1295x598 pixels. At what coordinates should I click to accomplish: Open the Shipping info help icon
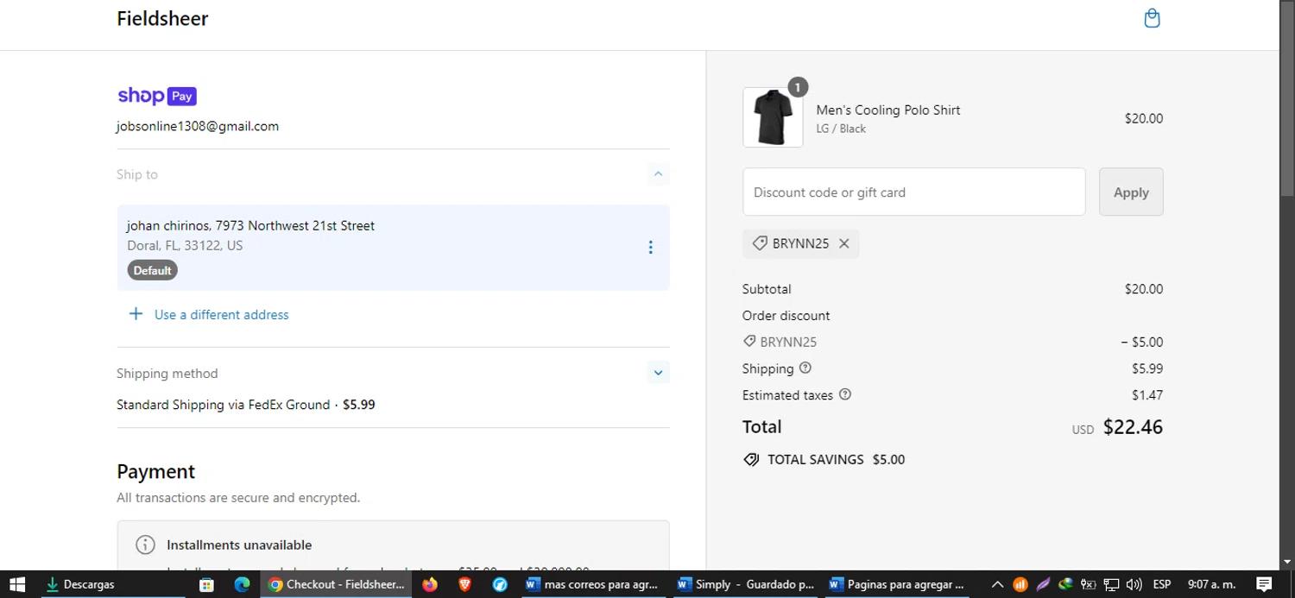pos(805,368)
